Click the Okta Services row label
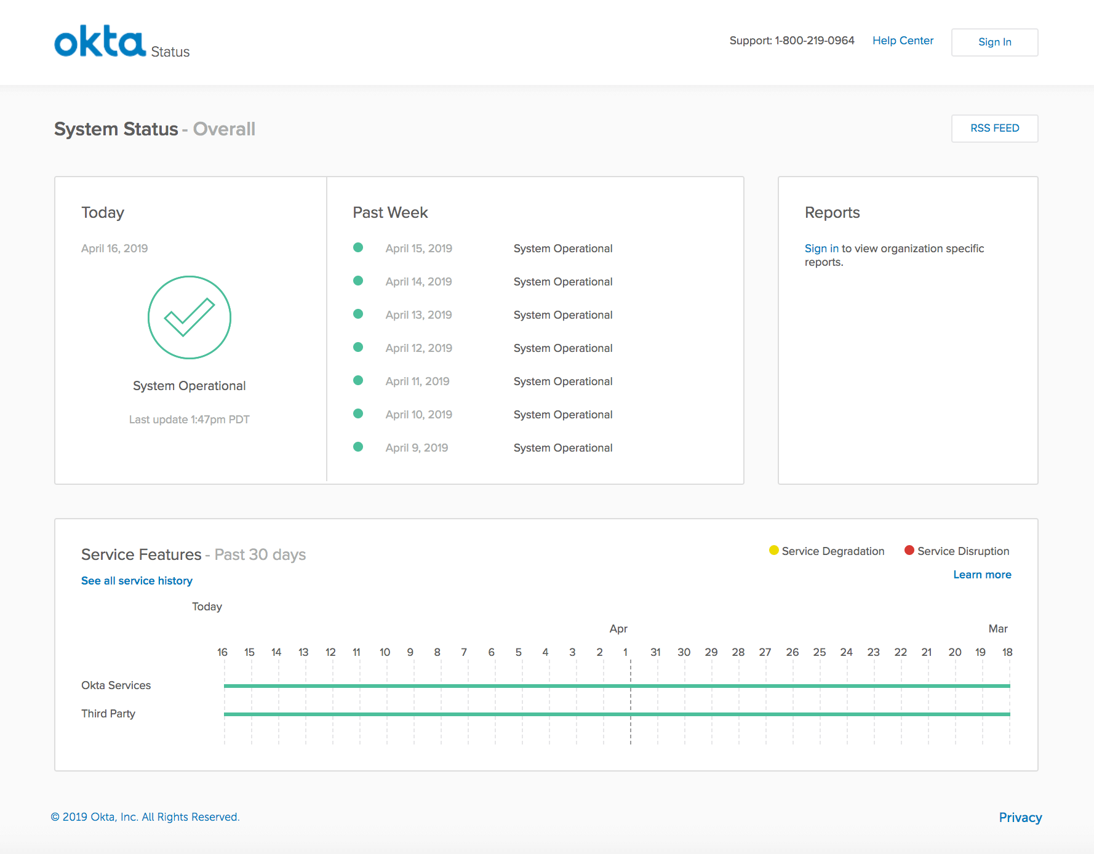 coord(116,685)
